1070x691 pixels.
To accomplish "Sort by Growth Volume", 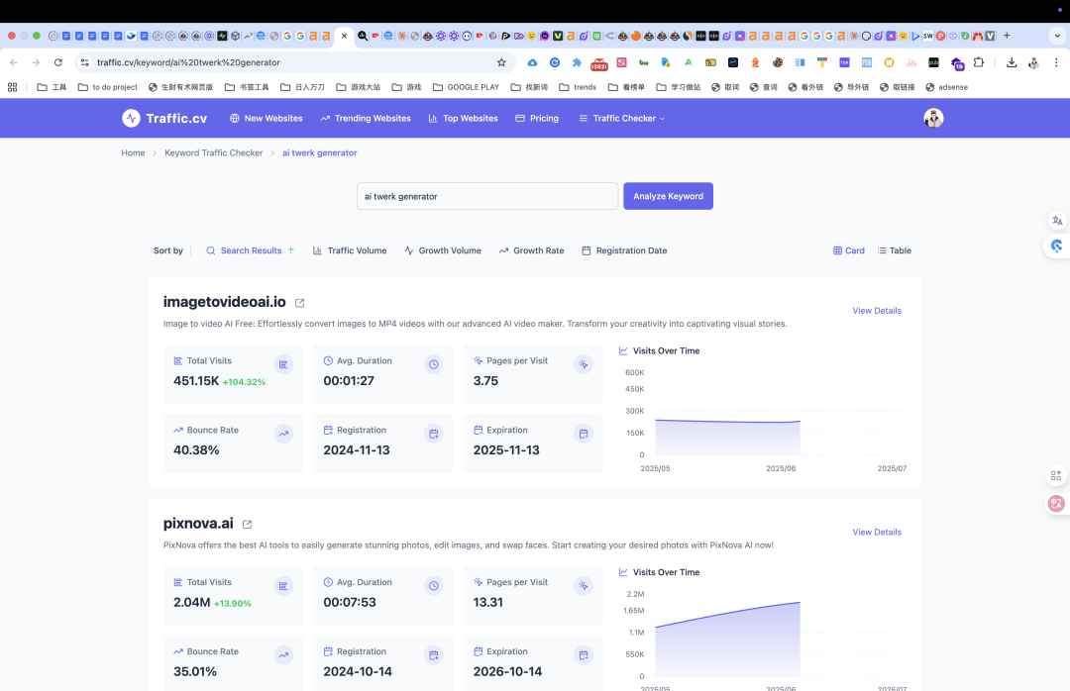I will coord(442,250).
